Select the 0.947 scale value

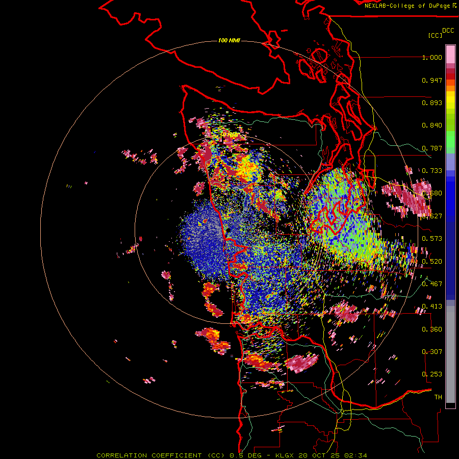tap(432, 80)
